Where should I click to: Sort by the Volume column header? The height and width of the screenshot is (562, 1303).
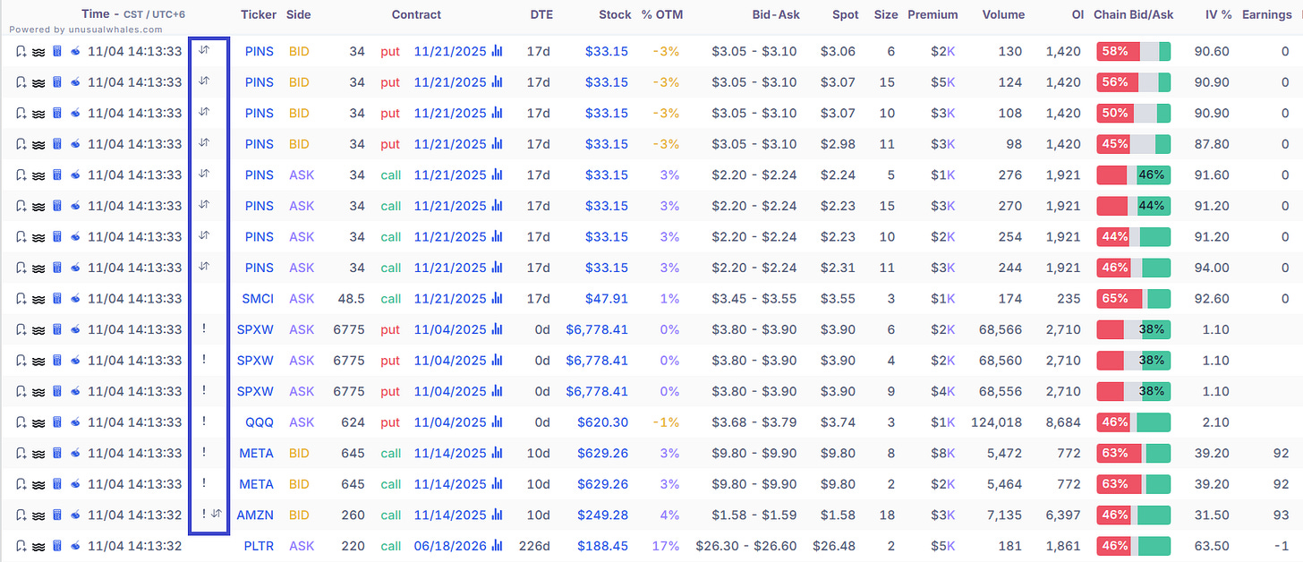click(1002, 14)
